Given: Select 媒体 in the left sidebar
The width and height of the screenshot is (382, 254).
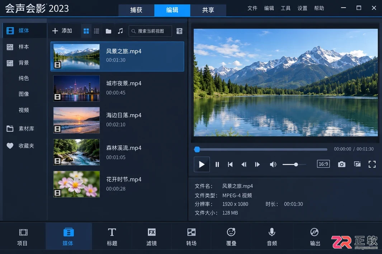Looking at the screenshot, I should coord(24,31).
